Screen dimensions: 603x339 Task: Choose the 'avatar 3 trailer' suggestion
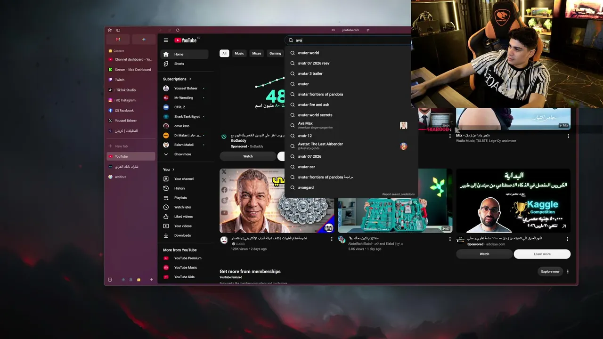tap(351, 74)
